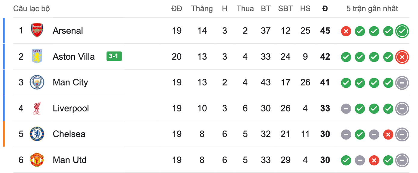Click Arsenal's most recent win icon

[402, 31]
